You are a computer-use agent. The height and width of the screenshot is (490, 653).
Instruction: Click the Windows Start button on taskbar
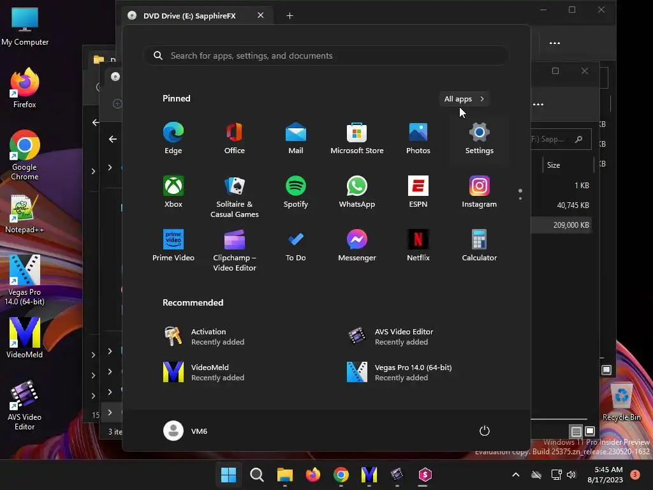coord(229,475)
